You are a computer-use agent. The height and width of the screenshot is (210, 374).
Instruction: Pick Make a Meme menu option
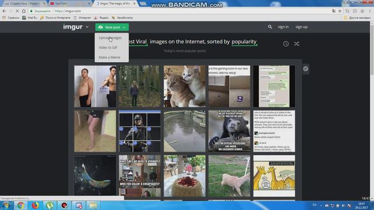109,57
